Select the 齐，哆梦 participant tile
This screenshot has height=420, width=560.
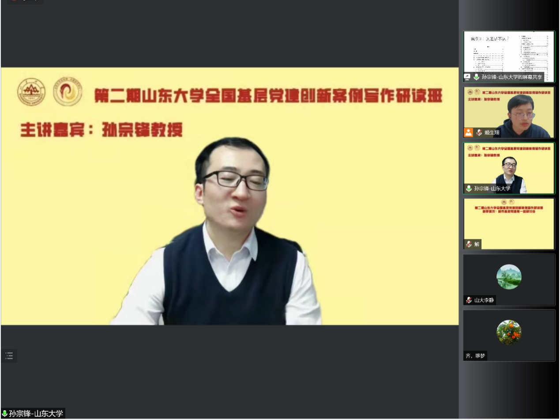(509, 335)
